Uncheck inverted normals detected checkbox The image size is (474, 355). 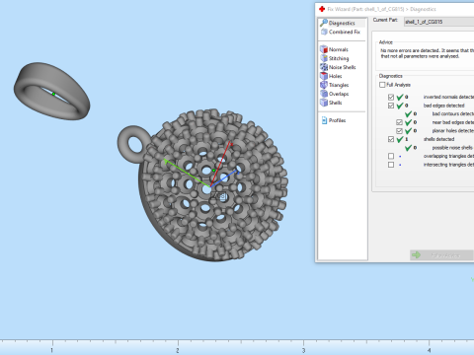(x=391, y=97)
